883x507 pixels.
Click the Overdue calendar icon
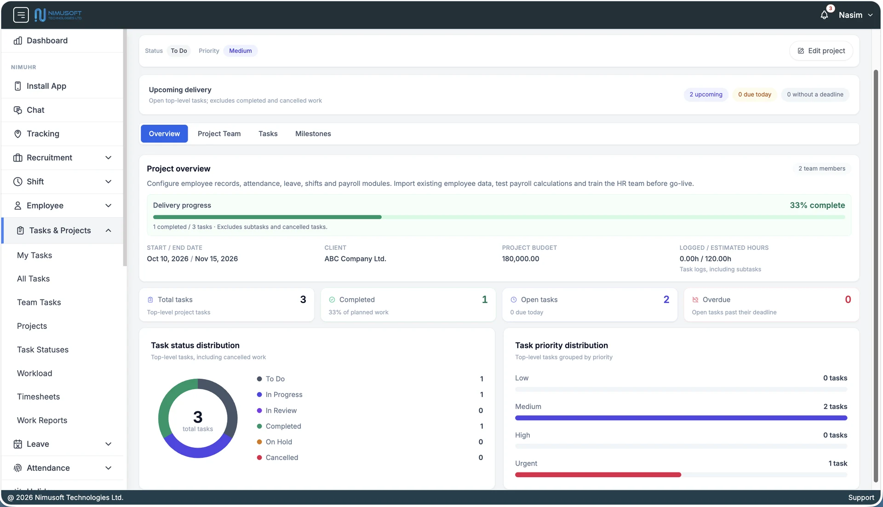(x=695, y=300)
